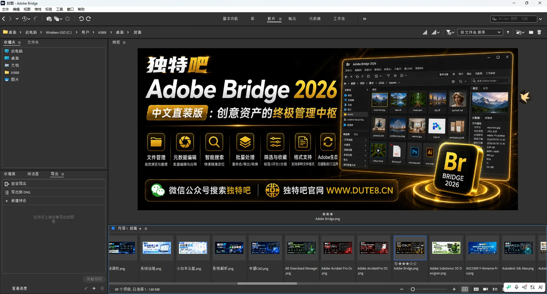Viewport: 547px width, 294px height.
Task: Select the 系统运维.png thumbnail
Action: coord(157,248)
